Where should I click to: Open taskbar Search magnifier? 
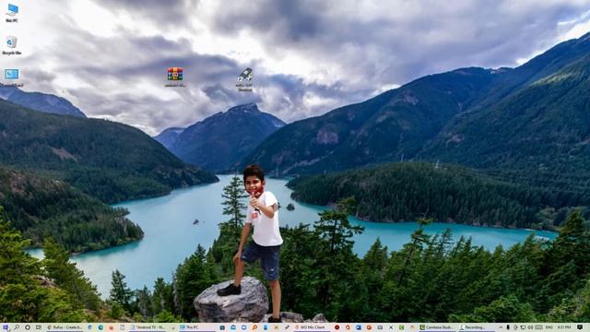coord(17,327)
